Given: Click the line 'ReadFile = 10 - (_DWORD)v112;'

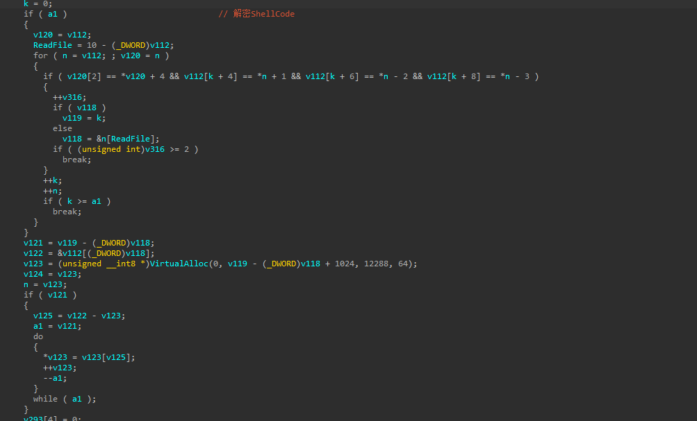Looking at the screenshot, I should pyautogui.click(x=104, y=45).
